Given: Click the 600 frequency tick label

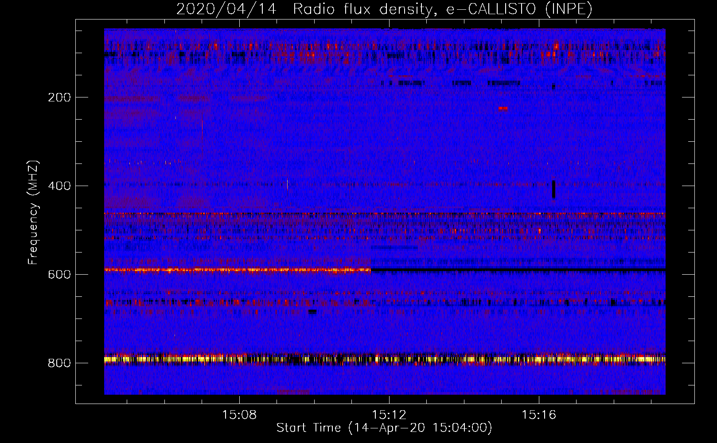Looking at the screenshot, I should [59, 275].
